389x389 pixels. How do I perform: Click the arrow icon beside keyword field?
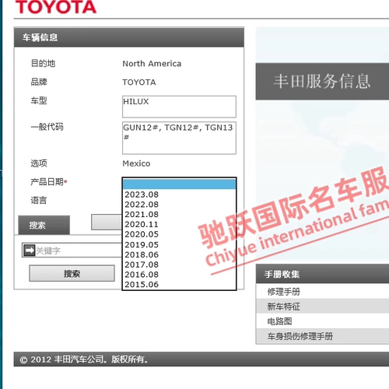point(29,251)
